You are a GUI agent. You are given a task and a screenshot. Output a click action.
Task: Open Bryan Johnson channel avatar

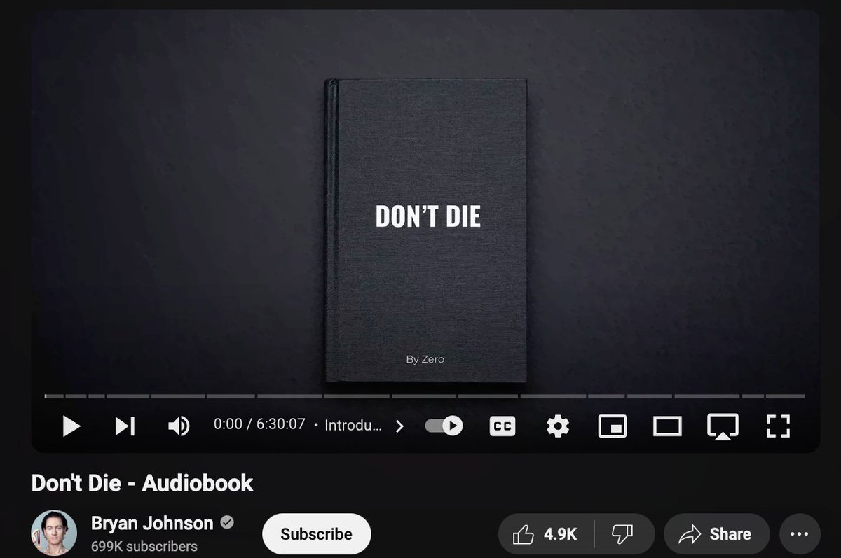tap(54, 533)
